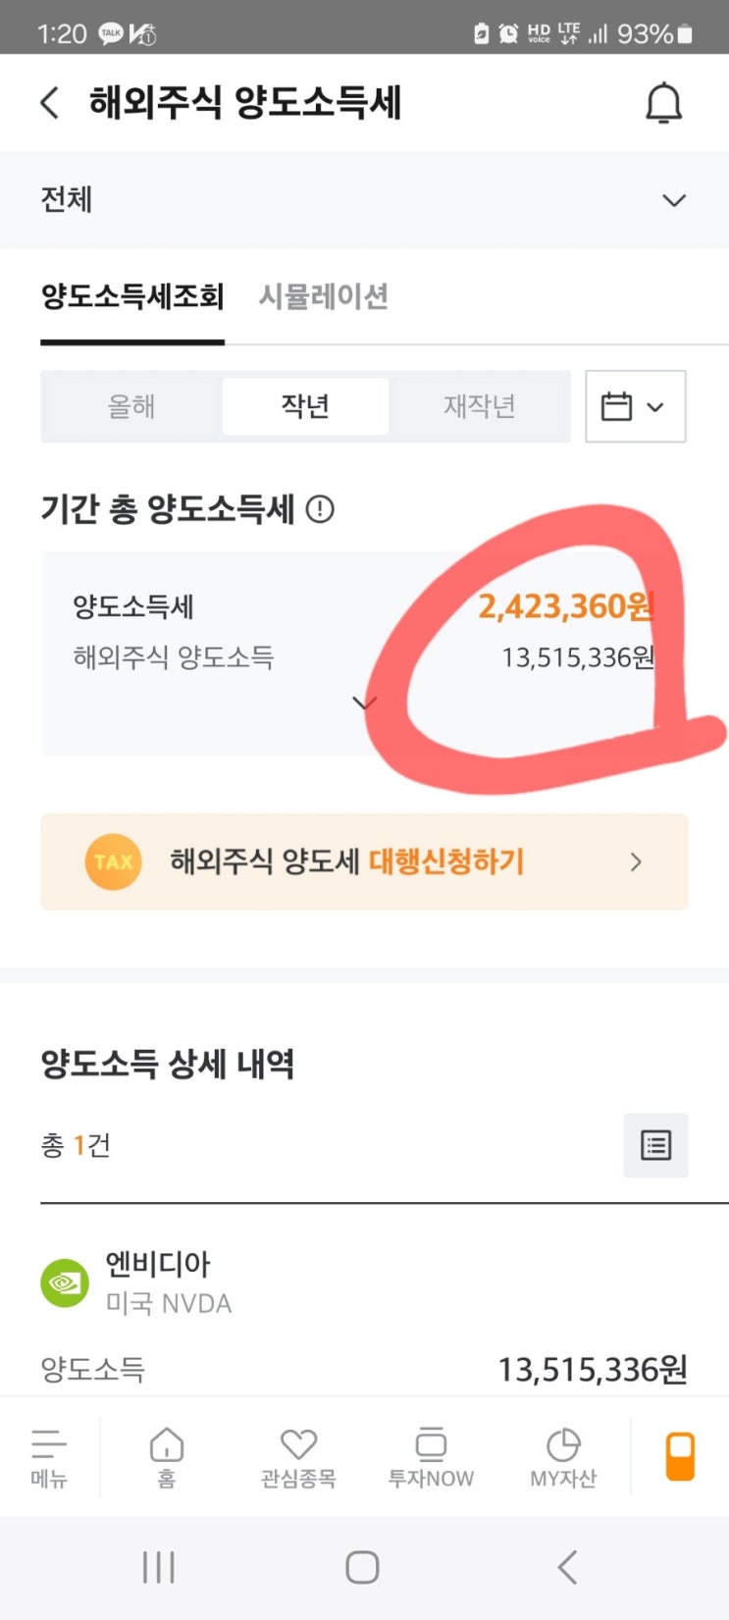Select the 올해 period option
Image resolution: width=729 pixels, height=1620 pixels.
click(131, 406)
